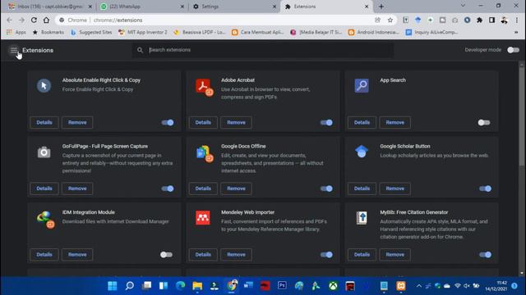526x295 pixels.
Task: Open the taskbar clock and date
Action: tap(496, 286)
